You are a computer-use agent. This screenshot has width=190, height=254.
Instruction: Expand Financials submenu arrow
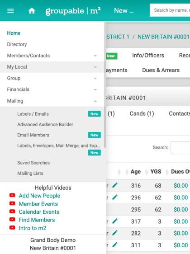[95, 89]
